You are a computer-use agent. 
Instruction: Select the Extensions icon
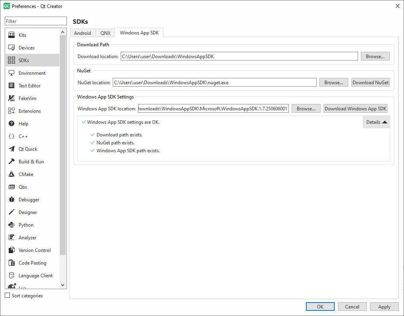pyautogui.click(x=11, y=111)
